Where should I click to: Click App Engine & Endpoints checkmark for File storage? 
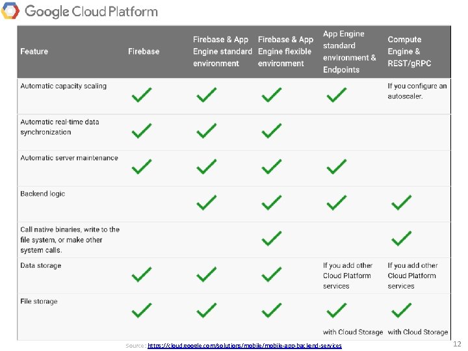(x=337, y=310)
